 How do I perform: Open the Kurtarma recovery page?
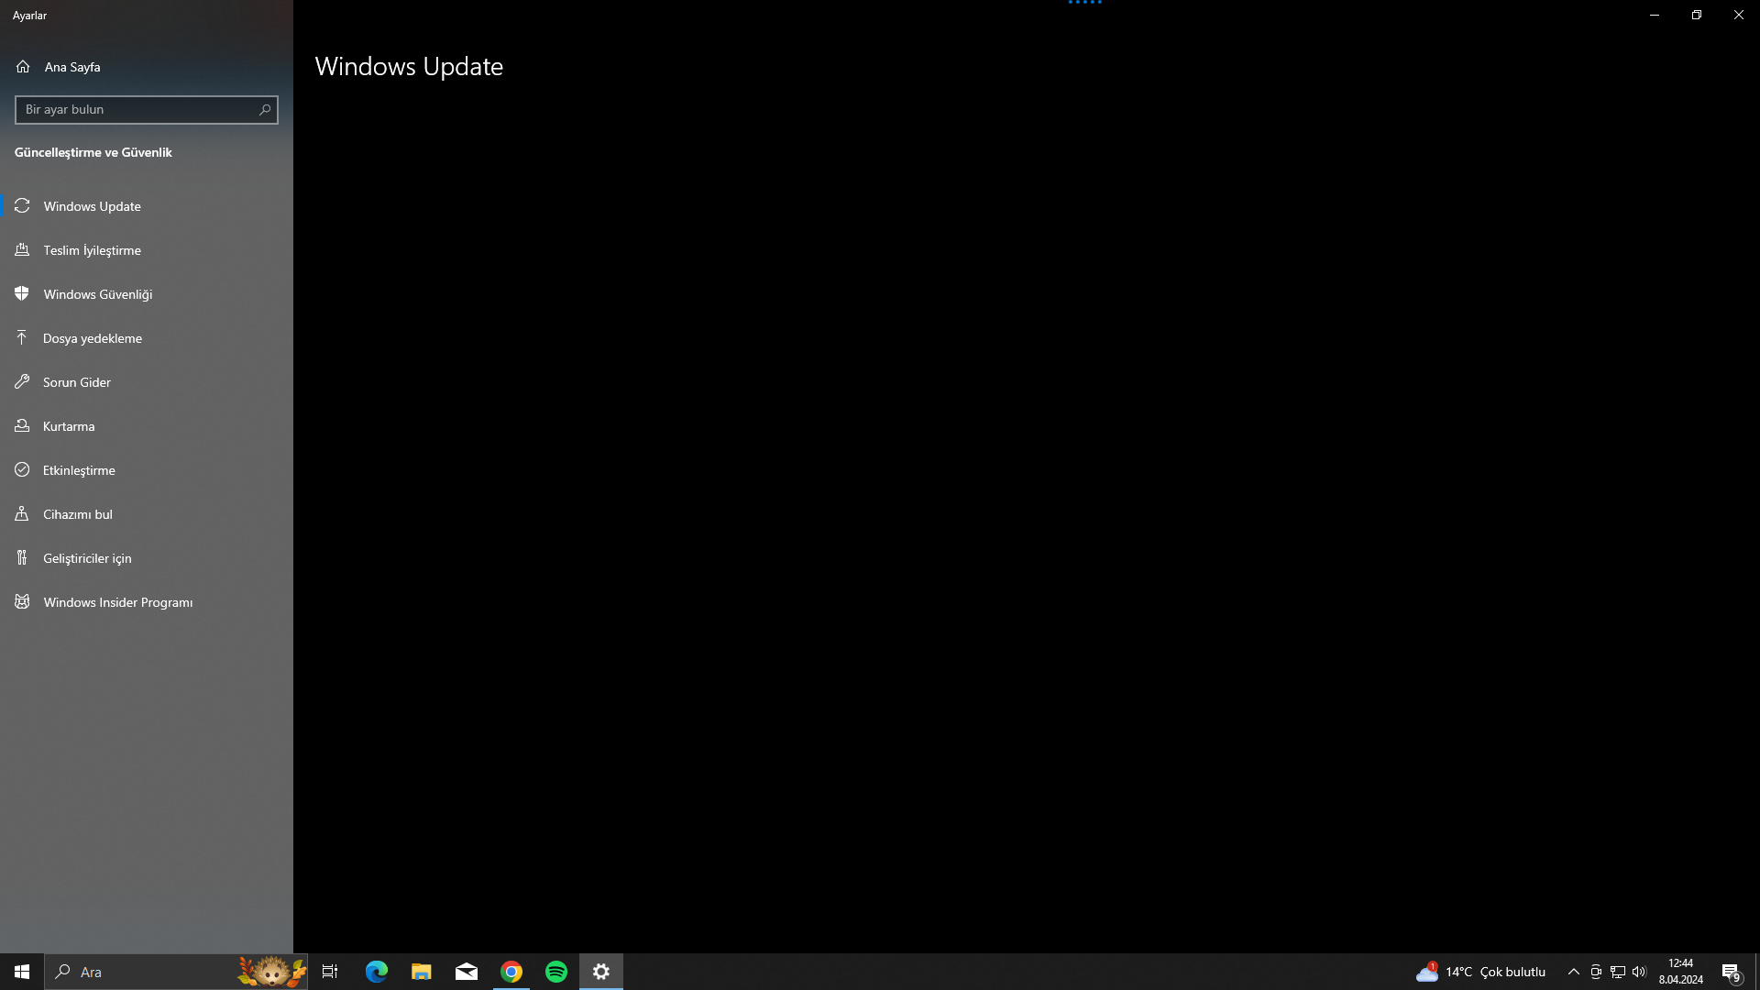click(x=69, y=426)
